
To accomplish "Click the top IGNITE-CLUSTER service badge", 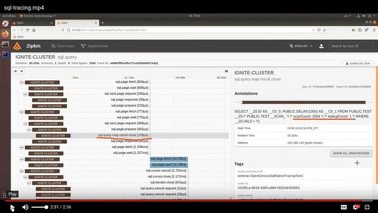I will pos(42,82).
